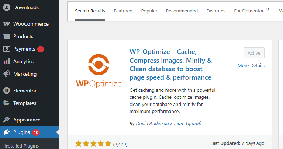Open the Popular plugins tab

(149, 11)
